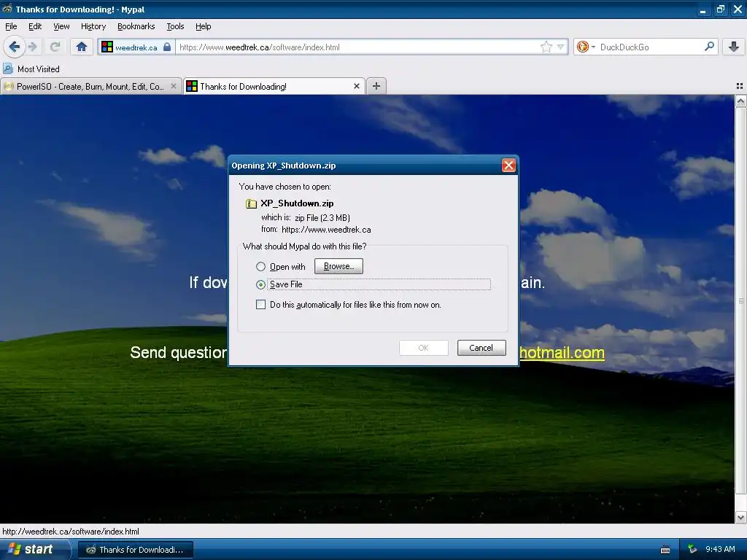Click the XP_Shutdown.zip file icon

(x=251, y=204)
